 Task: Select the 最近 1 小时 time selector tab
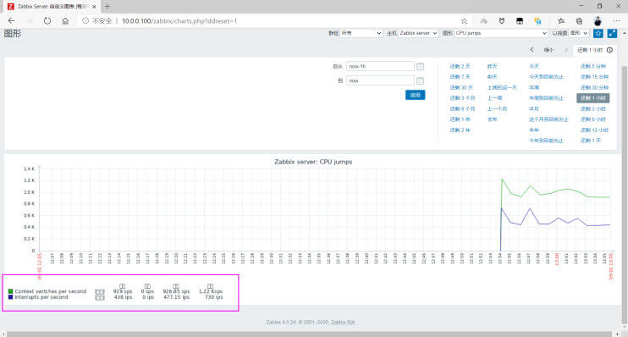click(x=595, y=50)
